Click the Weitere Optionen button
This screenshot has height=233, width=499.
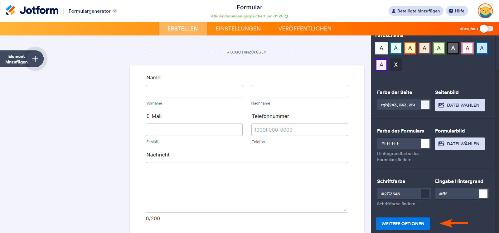(x=403, y=224)
